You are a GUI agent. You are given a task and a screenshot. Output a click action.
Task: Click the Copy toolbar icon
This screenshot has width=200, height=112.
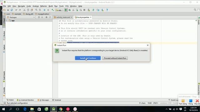(28, 10)
